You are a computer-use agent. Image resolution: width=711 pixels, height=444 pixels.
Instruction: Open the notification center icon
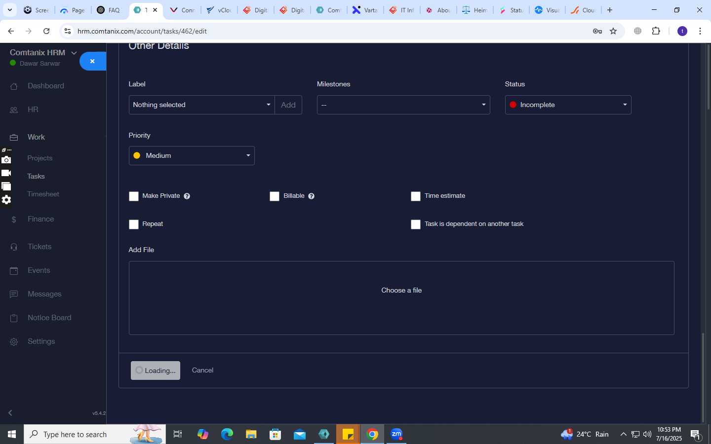pyautogui.click(x=696, y=435)
